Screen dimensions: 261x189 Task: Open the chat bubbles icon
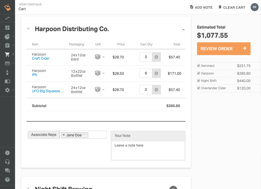[7, 170]
